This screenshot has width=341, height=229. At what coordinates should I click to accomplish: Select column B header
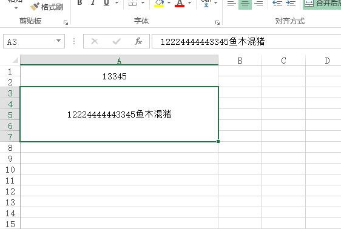pos(240,61)
